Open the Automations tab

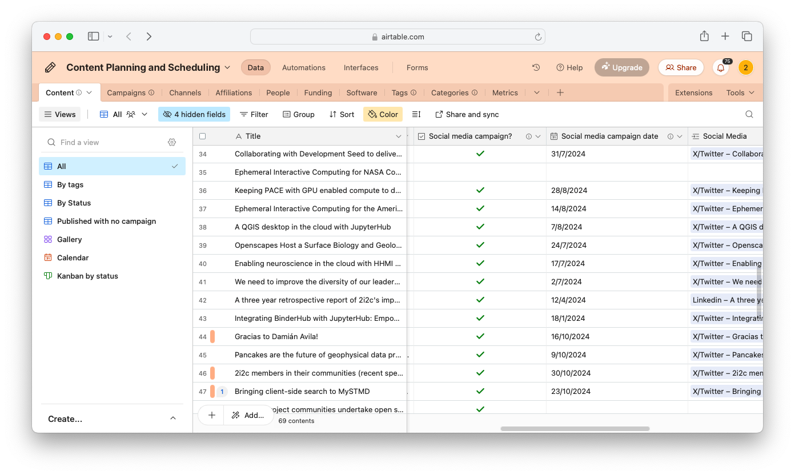pos(303,67)
